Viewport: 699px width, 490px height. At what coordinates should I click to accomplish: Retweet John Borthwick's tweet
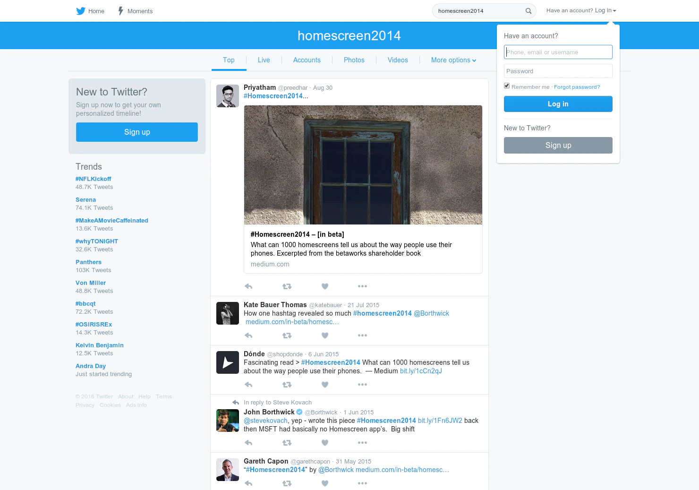tap(287, 443)
